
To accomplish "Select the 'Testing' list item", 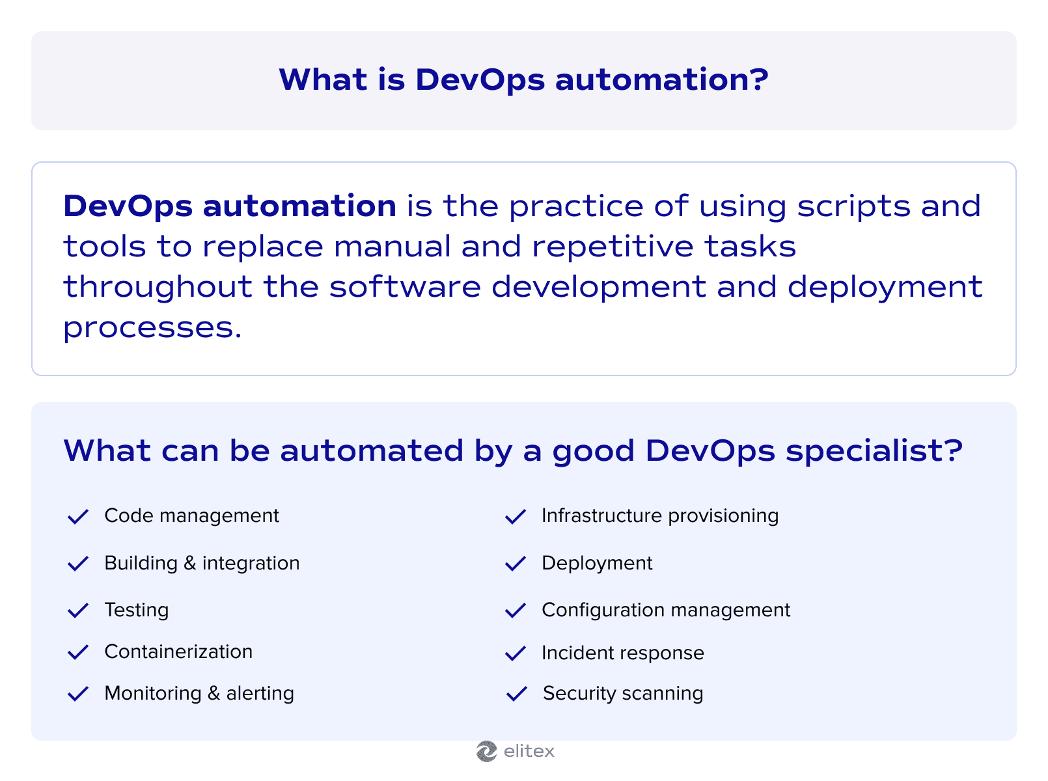I will pos(137,610).
